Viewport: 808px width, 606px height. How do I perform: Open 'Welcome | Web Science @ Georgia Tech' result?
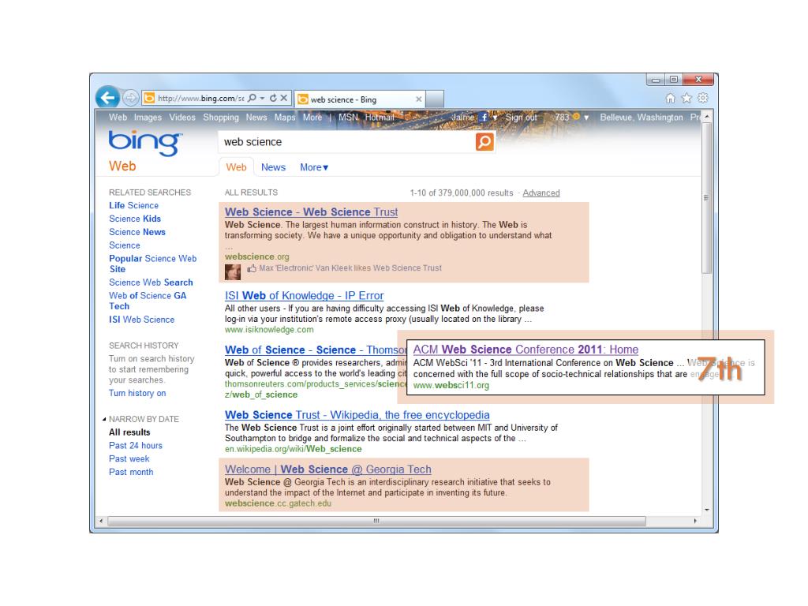click(328, 469)
